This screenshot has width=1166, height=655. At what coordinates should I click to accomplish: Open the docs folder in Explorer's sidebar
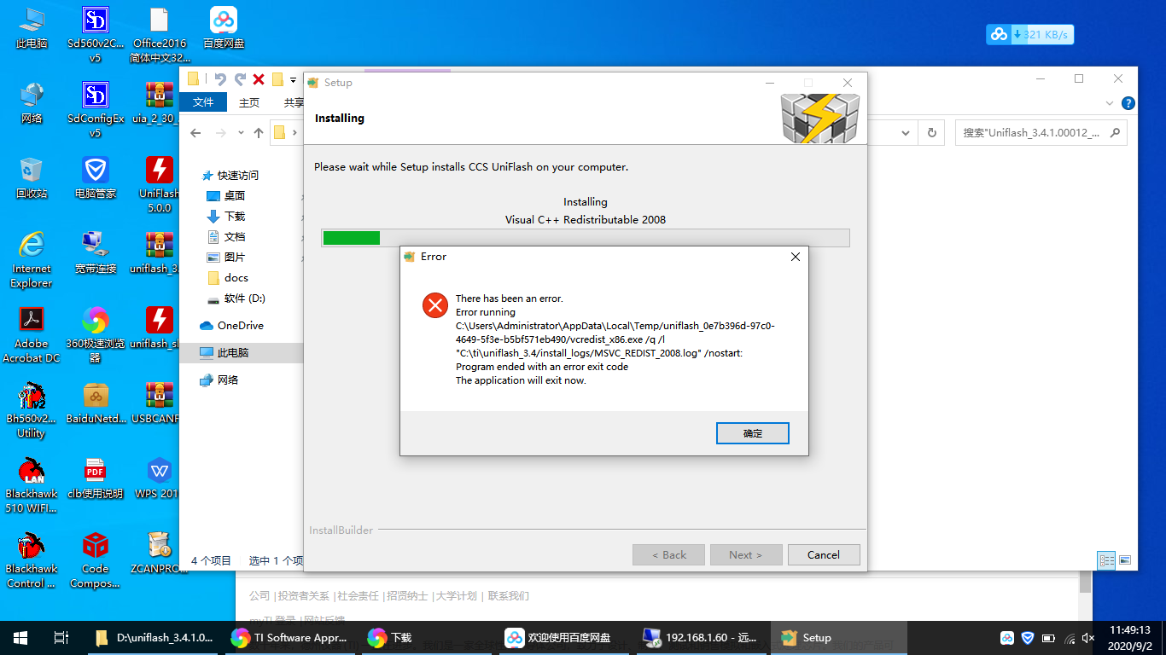(x=228, y=278)
